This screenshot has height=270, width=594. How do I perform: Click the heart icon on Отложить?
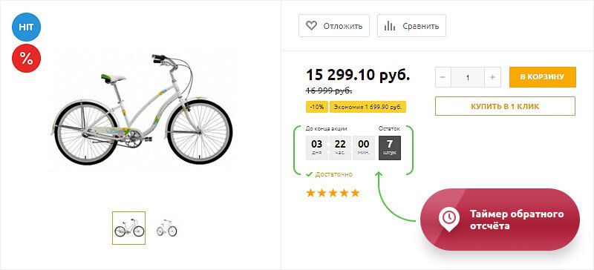click(311, 26)
